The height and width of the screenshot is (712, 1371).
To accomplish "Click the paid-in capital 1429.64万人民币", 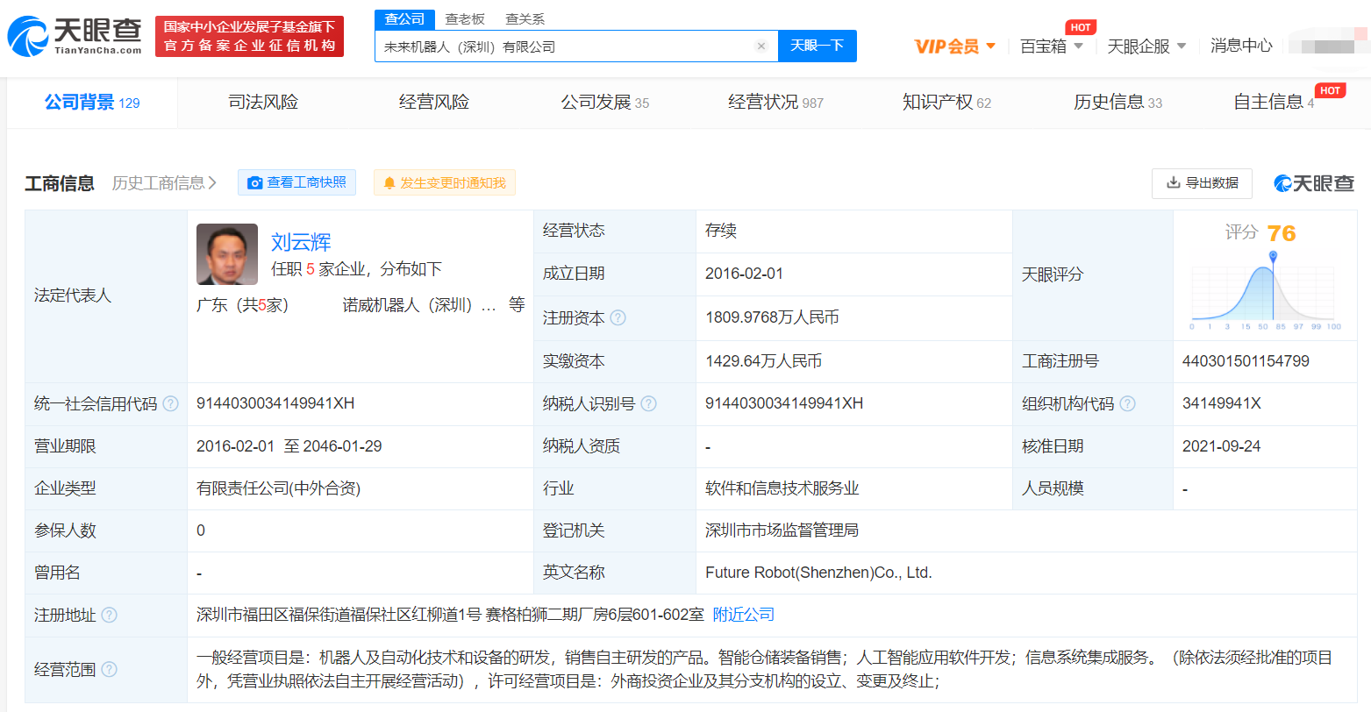I will pos(764,361).
